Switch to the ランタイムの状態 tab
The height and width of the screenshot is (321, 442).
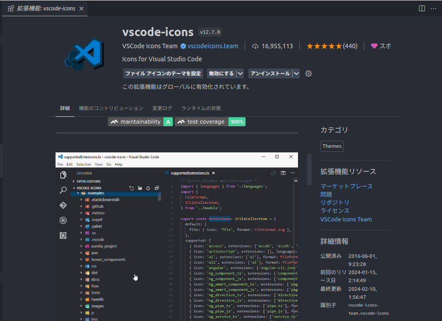(x=201, y=108)
